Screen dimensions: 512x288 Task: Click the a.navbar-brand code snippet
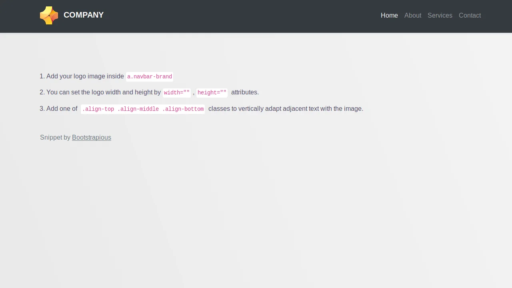(x=149, y=76)
